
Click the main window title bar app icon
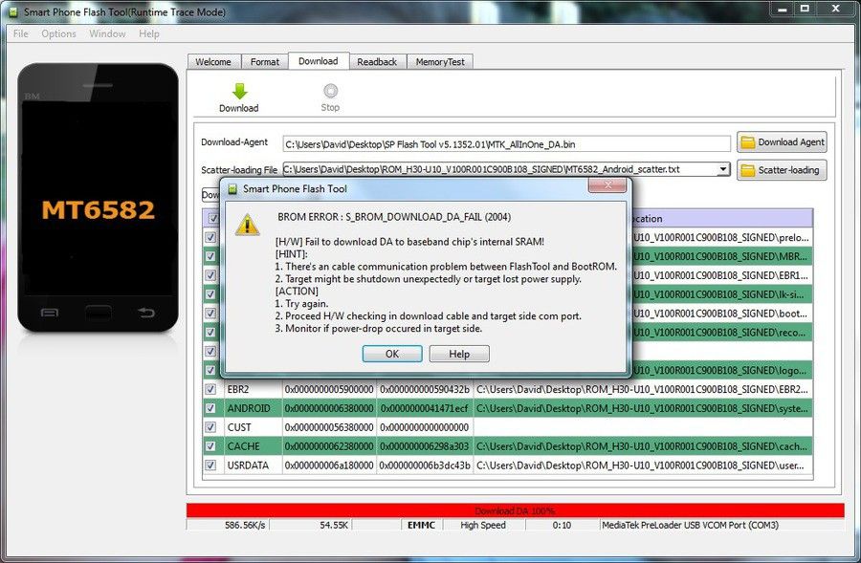[x=12, y=12]
